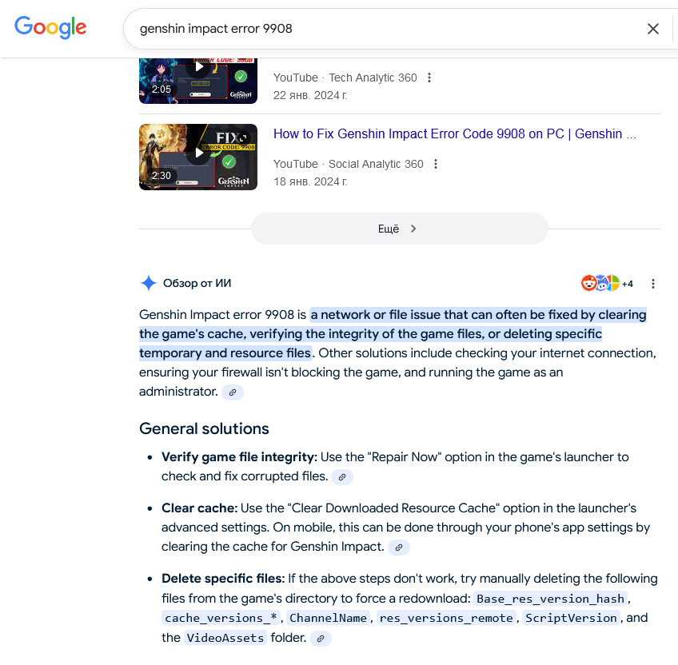This screenshot has height=665, width=678.
Task: Click the '18 янв. 2024 г.' date text
Action: [310, 182]
